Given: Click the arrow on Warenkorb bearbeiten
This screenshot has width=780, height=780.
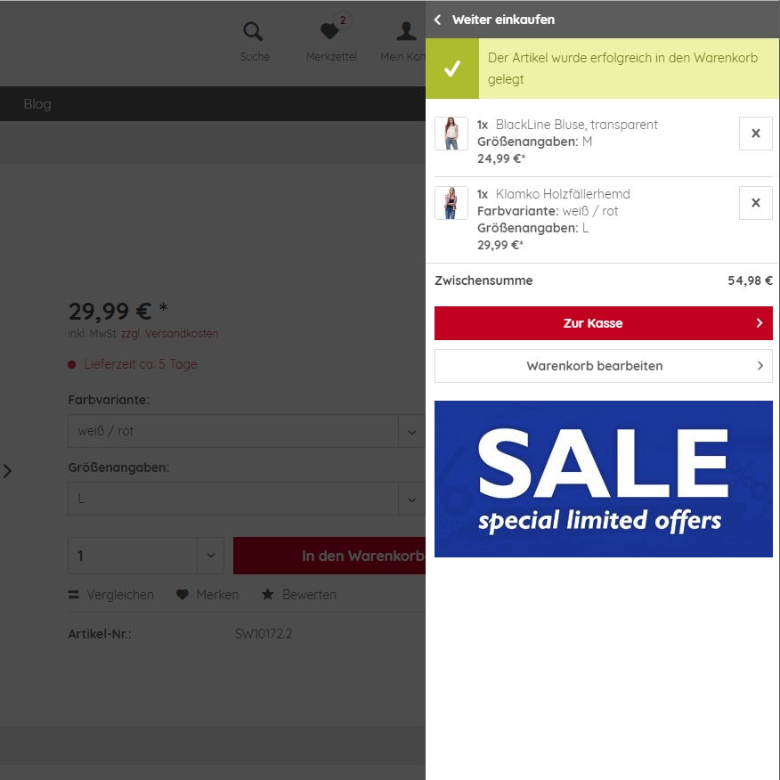Looking at the screenshot, I should [760, 366].
